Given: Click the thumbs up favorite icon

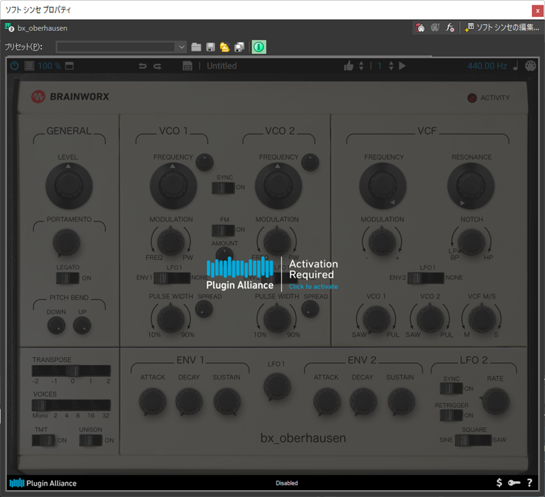Looking at the screenshot, I should click(x=348, y=65).
